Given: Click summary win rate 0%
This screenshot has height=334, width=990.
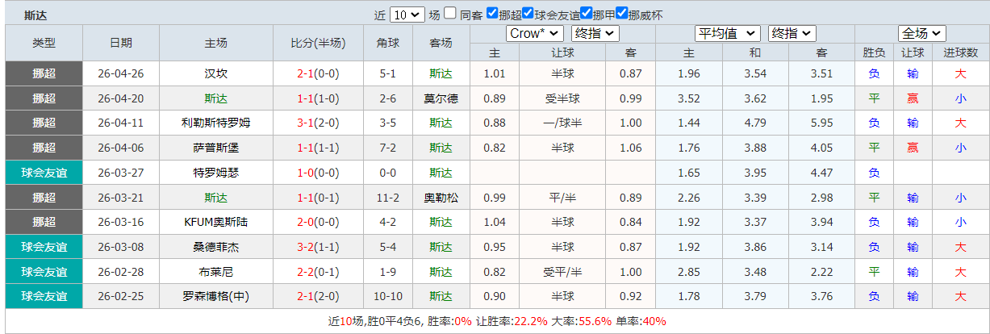Looking at the screenshot, I should pyautogui.click(x=462, y=321).
